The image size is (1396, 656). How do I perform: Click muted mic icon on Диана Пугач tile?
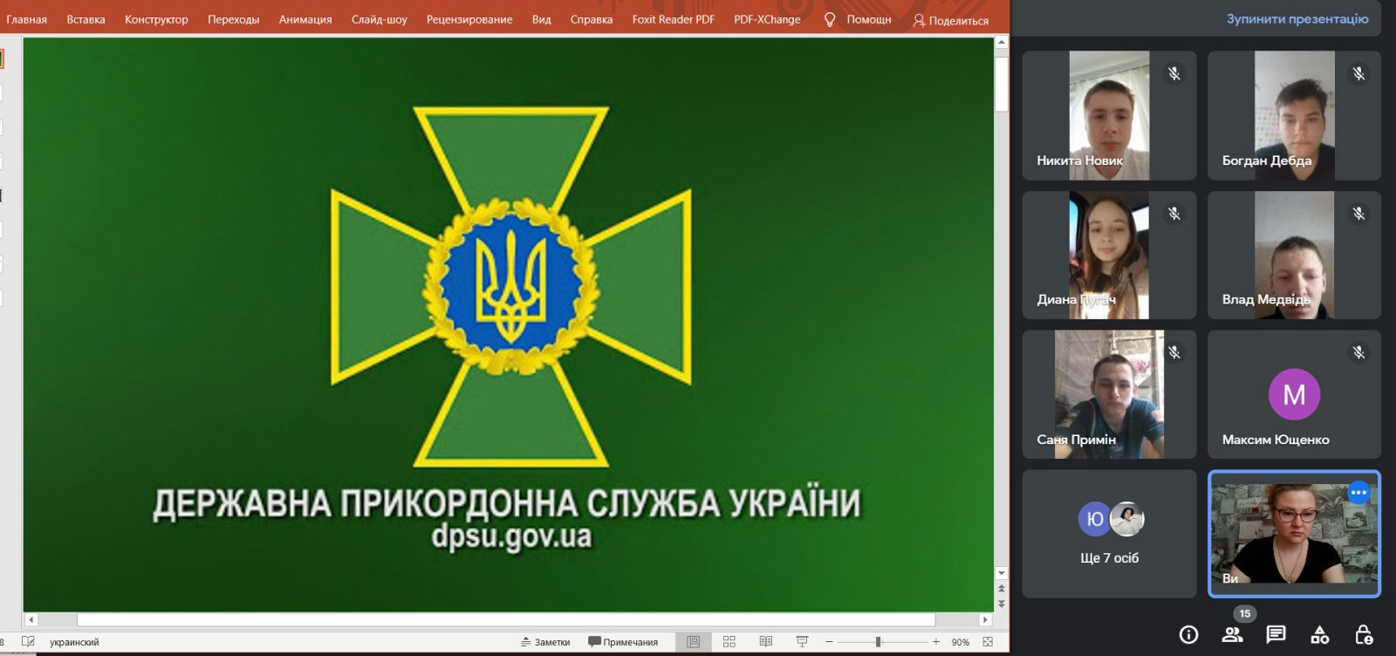(1174, 213)
